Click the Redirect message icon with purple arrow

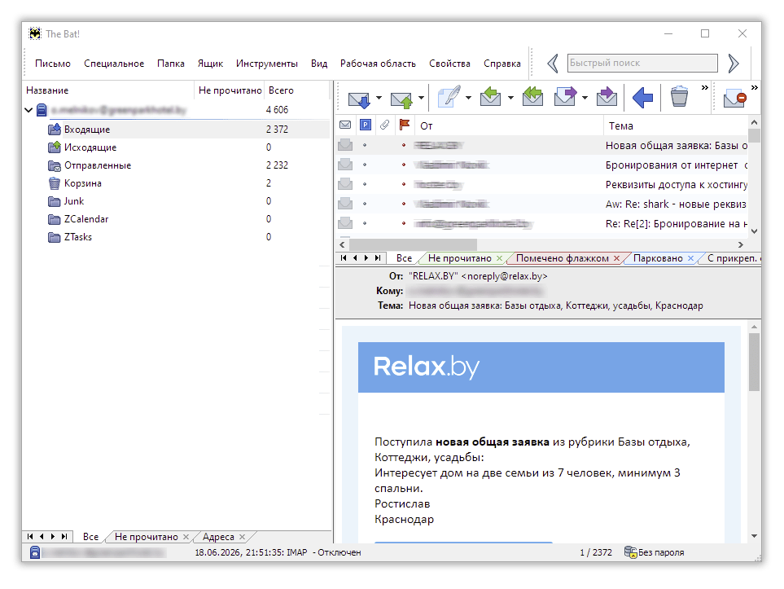[x=607, y=97]
